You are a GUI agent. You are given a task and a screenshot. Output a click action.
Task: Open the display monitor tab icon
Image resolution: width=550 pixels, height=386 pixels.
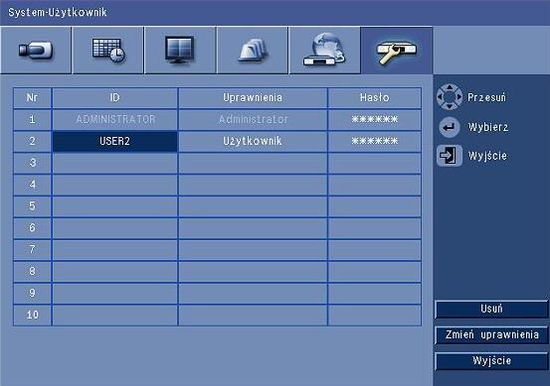[x=180, y=50]
